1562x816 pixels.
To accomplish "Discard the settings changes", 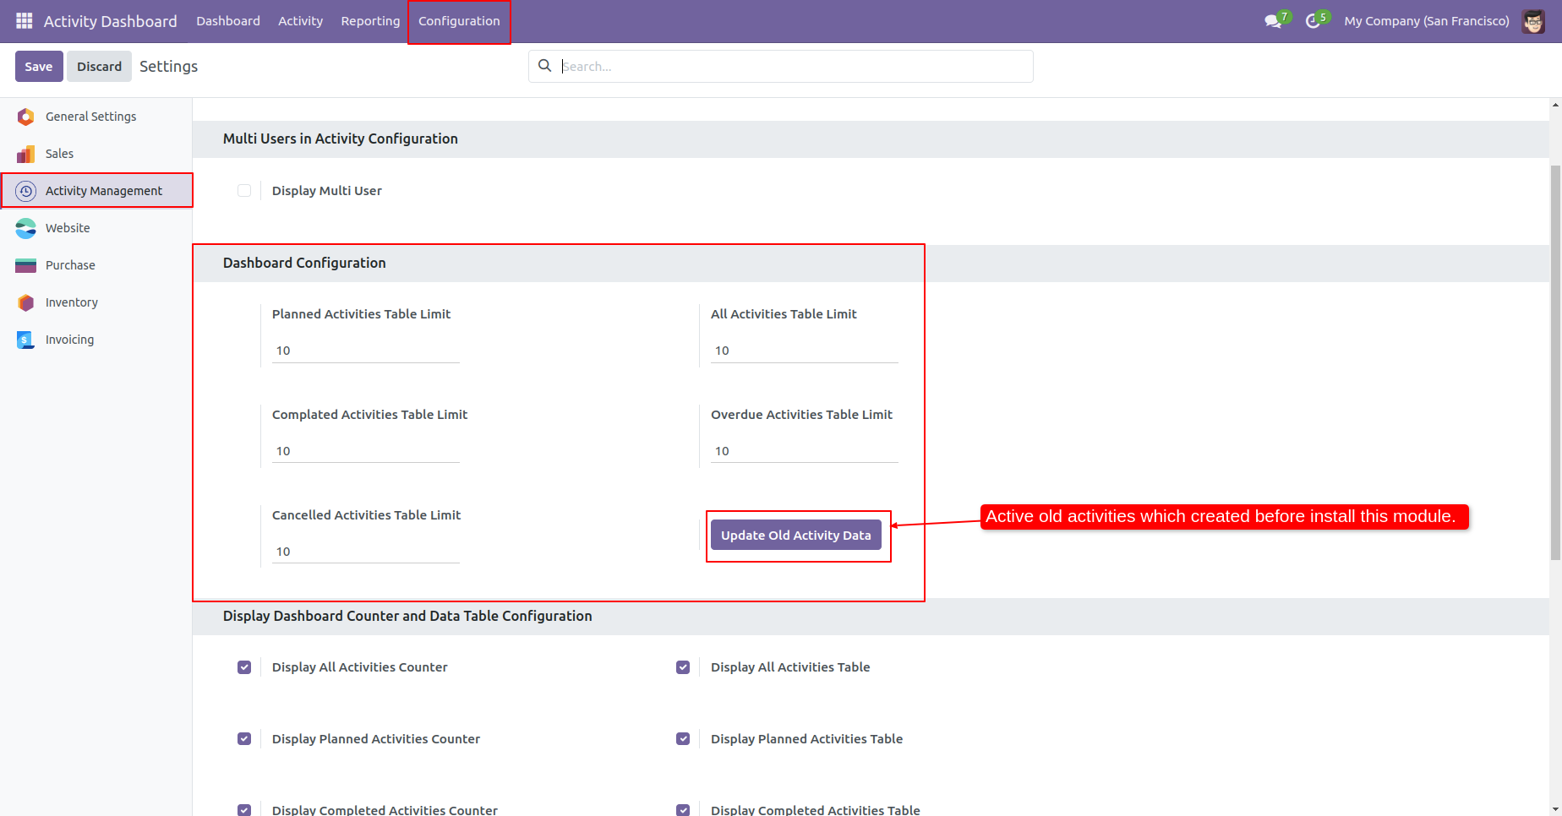I will click(x=99, y=66).
